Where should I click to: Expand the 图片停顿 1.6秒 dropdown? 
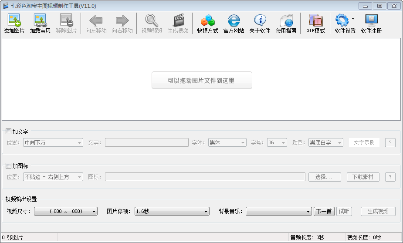point(172,212)
